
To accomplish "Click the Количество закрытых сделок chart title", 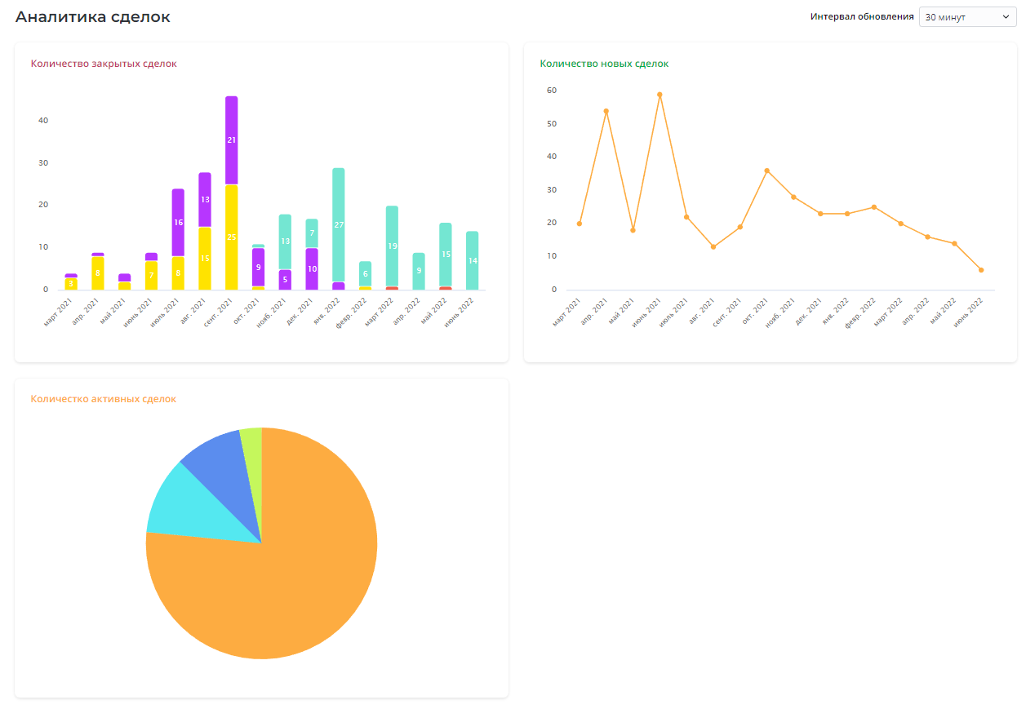I will click(104, 64).
